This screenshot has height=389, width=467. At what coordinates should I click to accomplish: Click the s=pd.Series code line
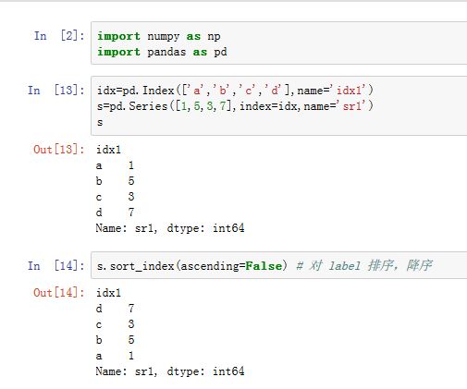(x=235, y=106)
